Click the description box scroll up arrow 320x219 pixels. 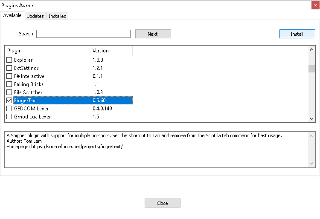click(311, 136)
